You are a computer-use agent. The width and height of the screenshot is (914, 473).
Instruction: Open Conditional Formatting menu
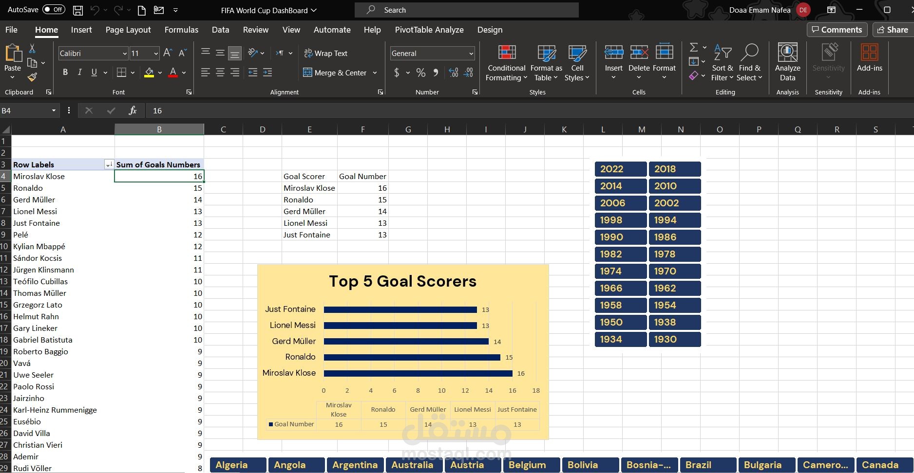pos(507,63)
